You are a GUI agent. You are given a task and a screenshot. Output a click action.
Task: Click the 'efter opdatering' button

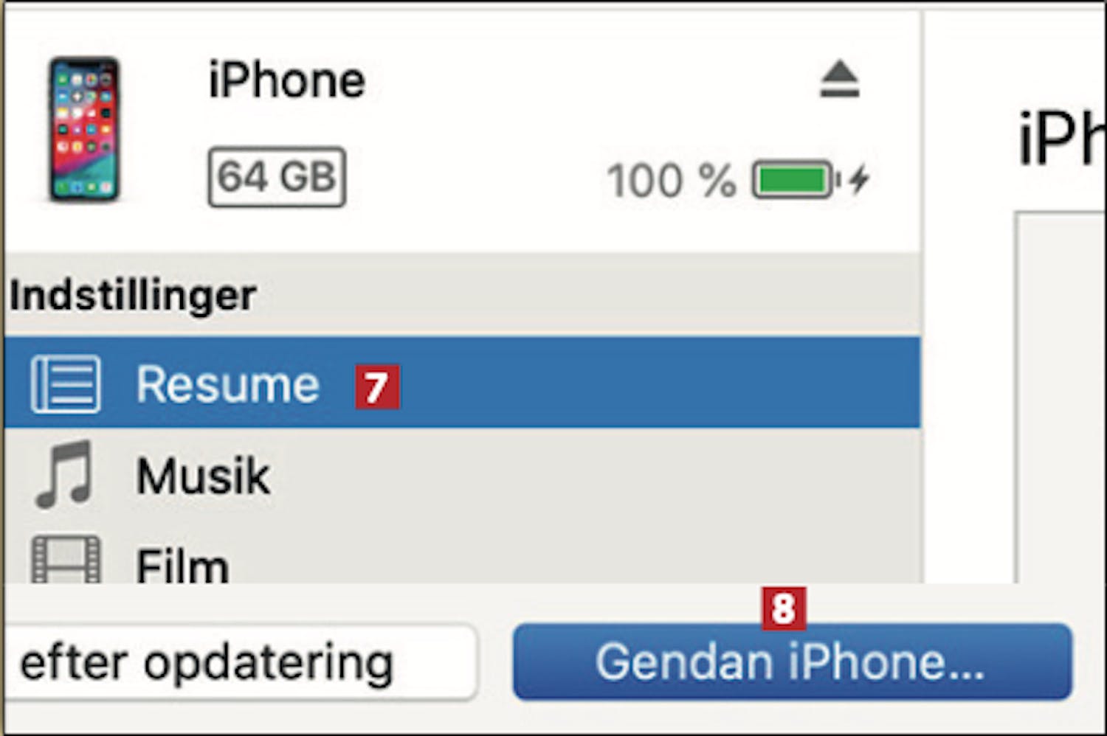pyautogui.click(x=240, y=662)
